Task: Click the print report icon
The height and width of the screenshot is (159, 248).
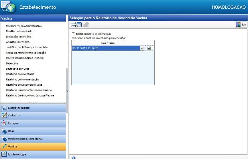Action: [x=73, y=25]
